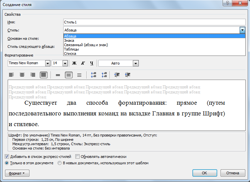Click the Отмена button
Image resolution: width=250 pixels, height=182 pixels.
[x=233, y=173]
